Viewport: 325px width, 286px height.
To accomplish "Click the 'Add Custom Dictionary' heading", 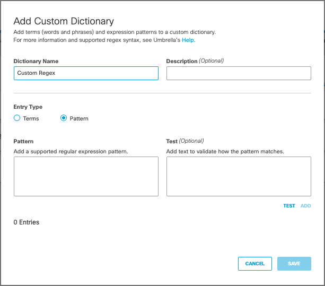I will pyautogui.click(x=64, y=21).
